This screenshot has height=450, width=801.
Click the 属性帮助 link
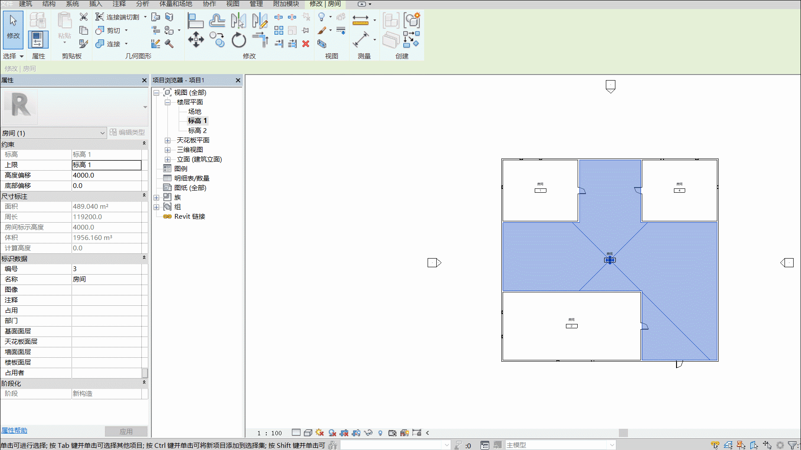click(14, 431)
